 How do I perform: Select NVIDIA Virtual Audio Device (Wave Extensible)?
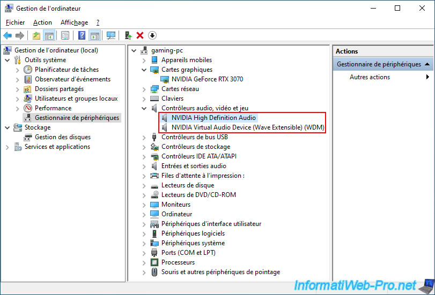tap(248, 127)
